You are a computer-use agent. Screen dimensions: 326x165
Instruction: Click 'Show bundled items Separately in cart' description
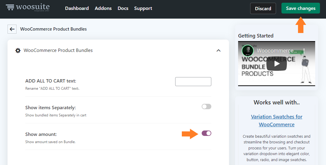pos(56,115)
